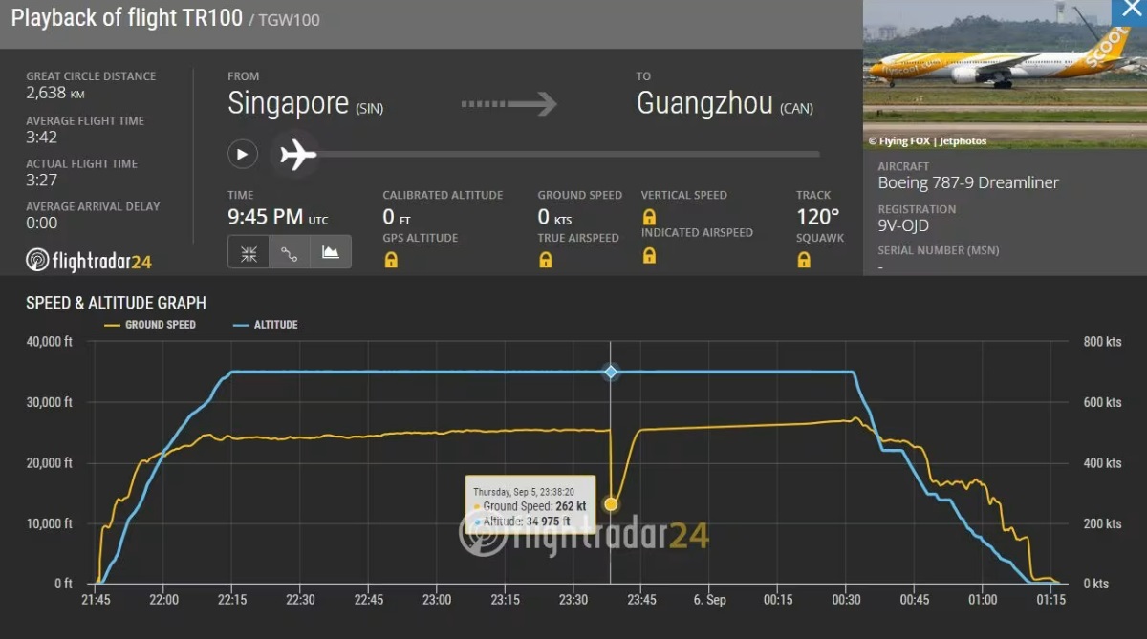Click the 2,638 km great circle distance
1147x639 pixels.
pyautogui.click(x=55, y=93)
